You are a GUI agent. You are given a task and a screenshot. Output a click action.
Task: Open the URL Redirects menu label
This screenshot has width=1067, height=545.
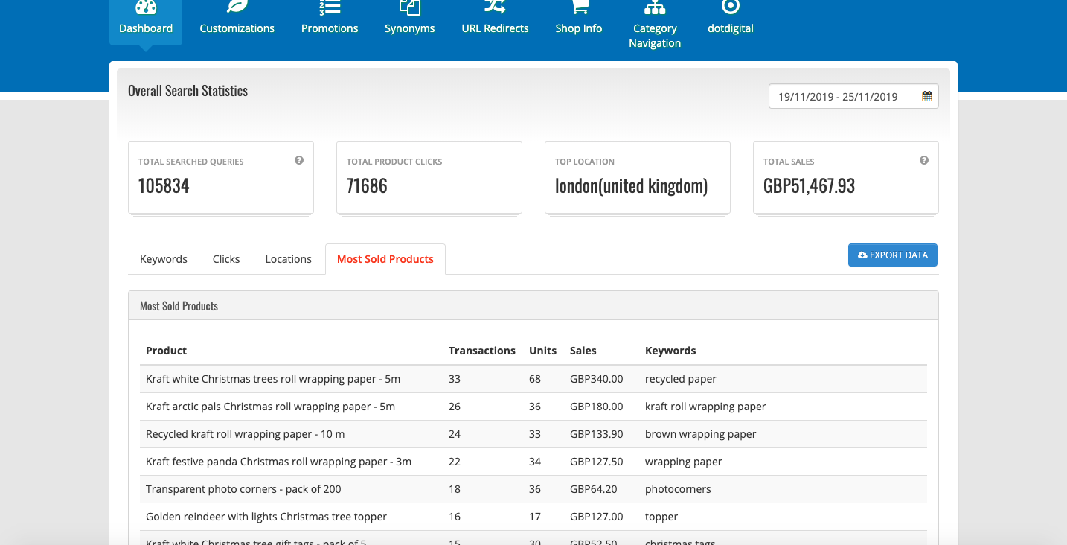tap(495, 28)
